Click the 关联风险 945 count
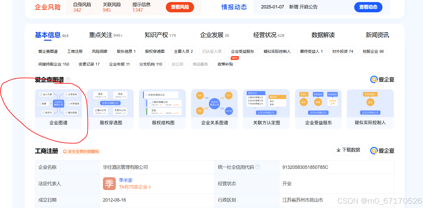This screenshot has height=208, width=423. click(112, 7)
